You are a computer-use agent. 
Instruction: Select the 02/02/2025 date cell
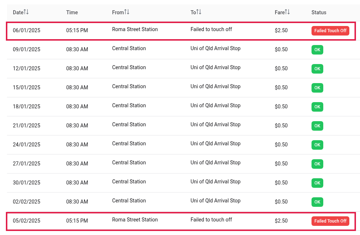click(x=26, y=202)
